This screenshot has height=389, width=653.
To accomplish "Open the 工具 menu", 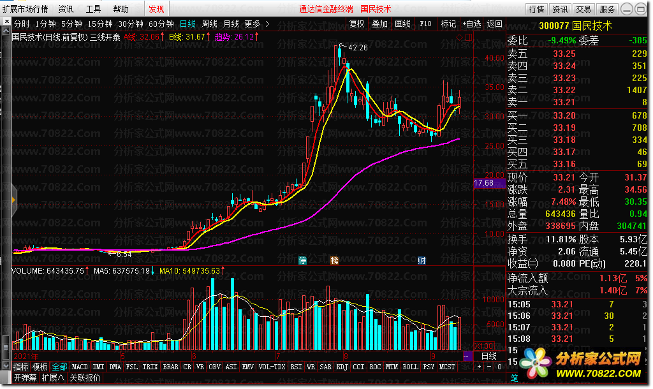I will point(93,9).
